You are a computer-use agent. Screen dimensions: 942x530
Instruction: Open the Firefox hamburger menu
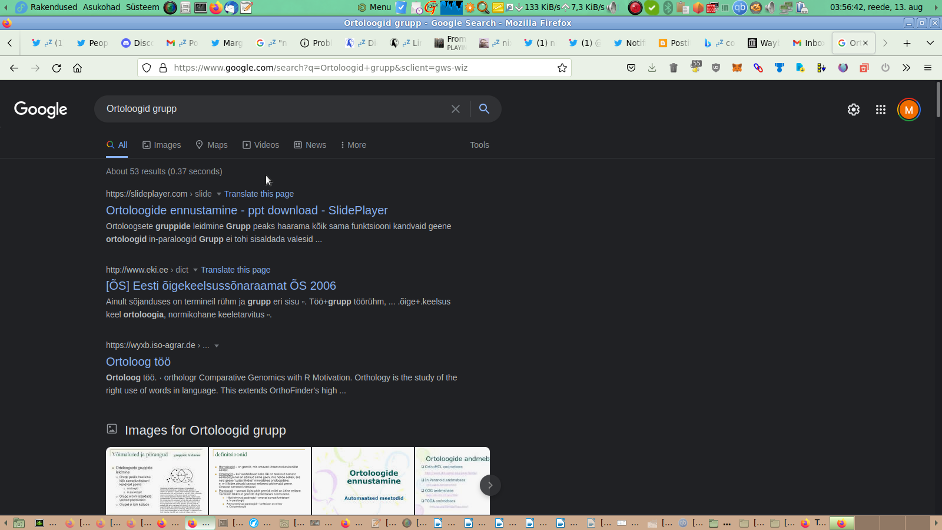tap(928, 68)
